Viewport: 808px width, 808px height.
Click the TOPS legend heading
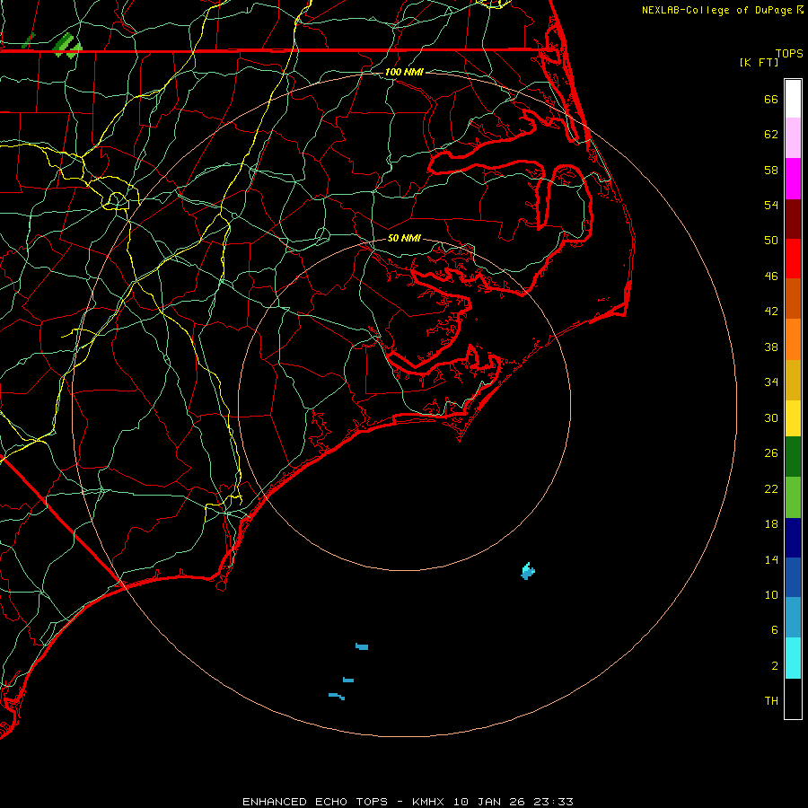click(789, 54)
